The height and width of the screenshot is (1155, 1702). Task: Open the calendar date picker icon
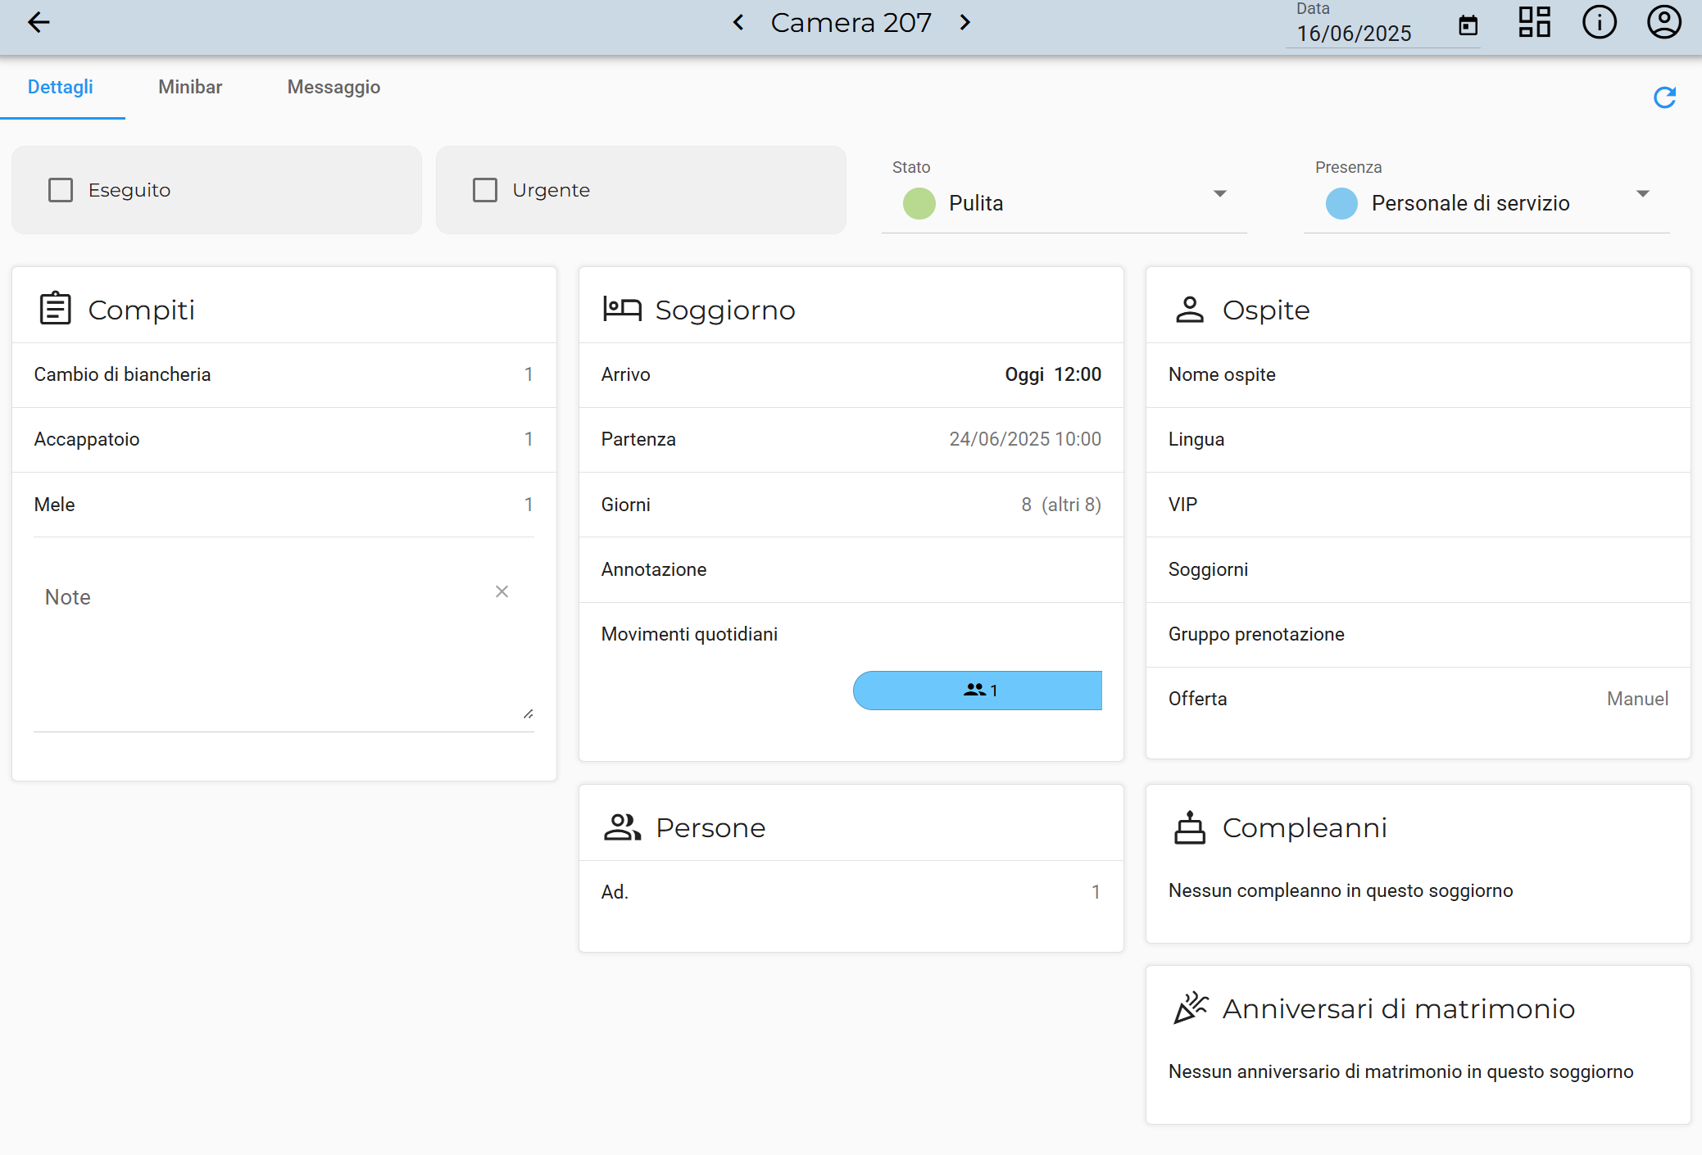[x=1468, y=26]
